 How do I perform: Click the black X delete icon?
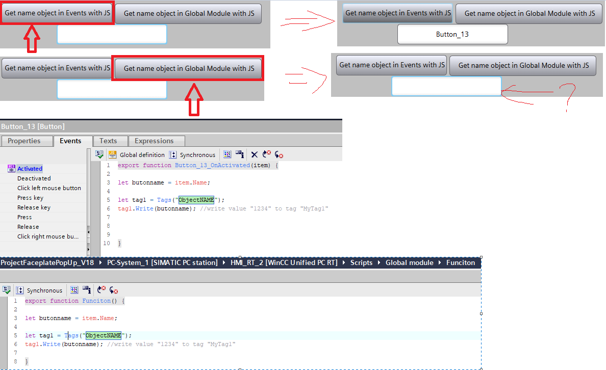pyautogui.click(x=255, y=154)
